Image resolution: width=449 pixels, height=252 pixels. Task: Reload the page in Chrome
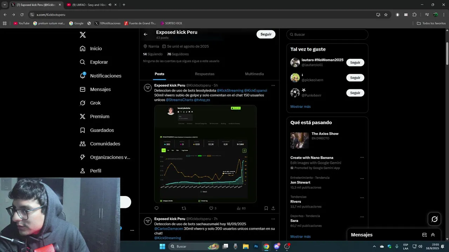tap(22, 15)
